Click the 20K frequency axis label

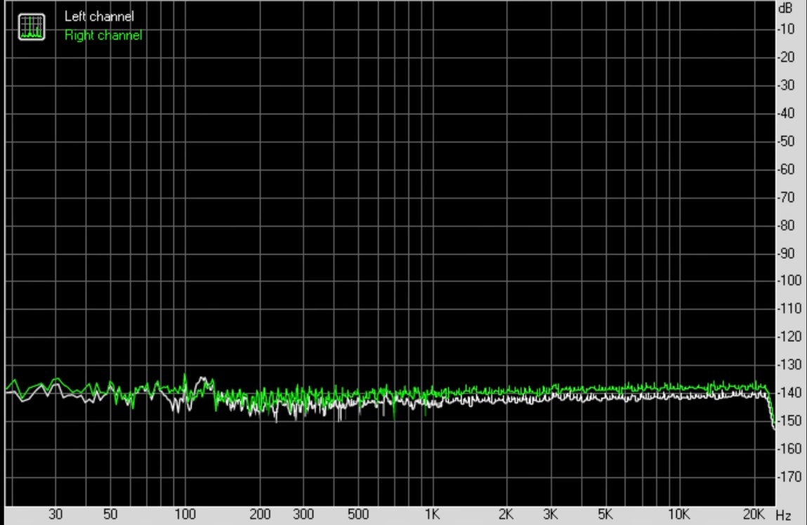click(754, 515)
